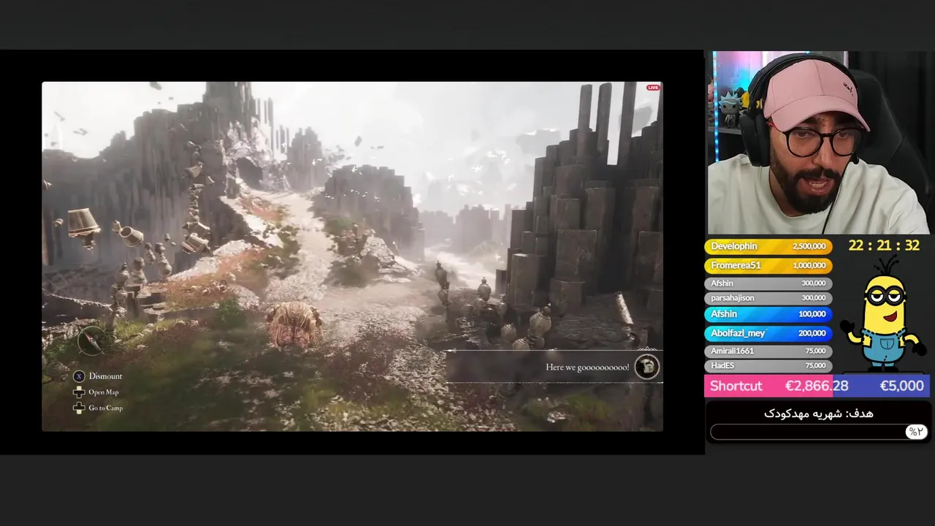This screenshot has height=526, width=935.
Task: Click the €5,000 goal amount
Action: [901, 386]
